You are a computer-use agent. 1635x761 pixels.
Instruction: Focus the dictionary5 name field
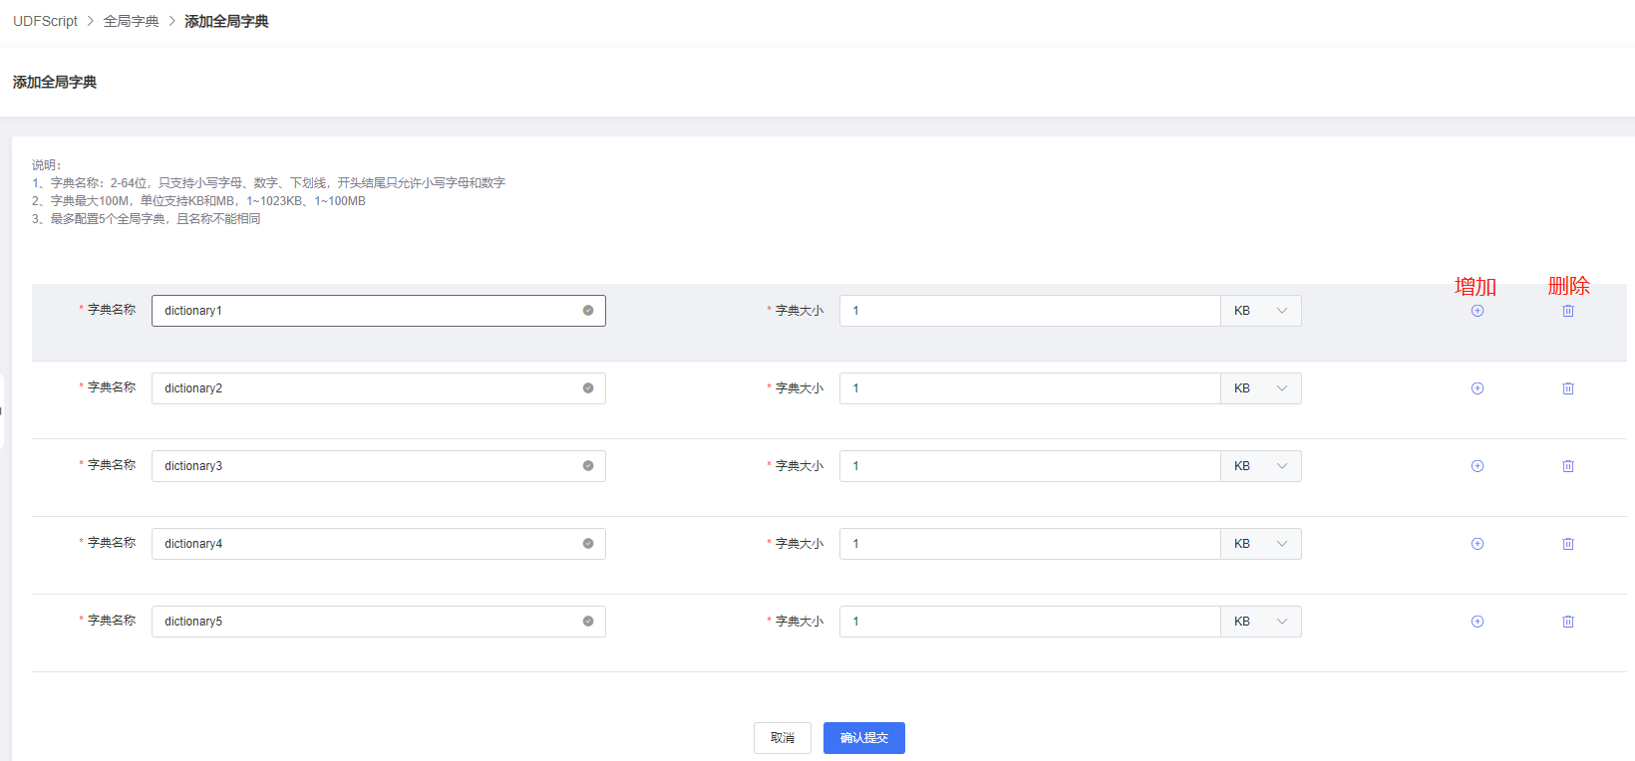tap(379, 622)
